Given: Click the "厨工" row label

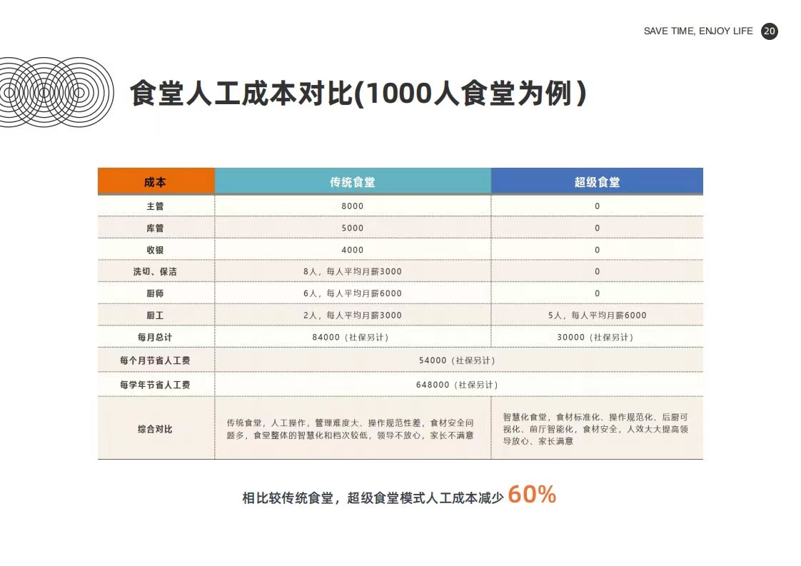Looking at the screenshot, I should [x=156, y=315].
